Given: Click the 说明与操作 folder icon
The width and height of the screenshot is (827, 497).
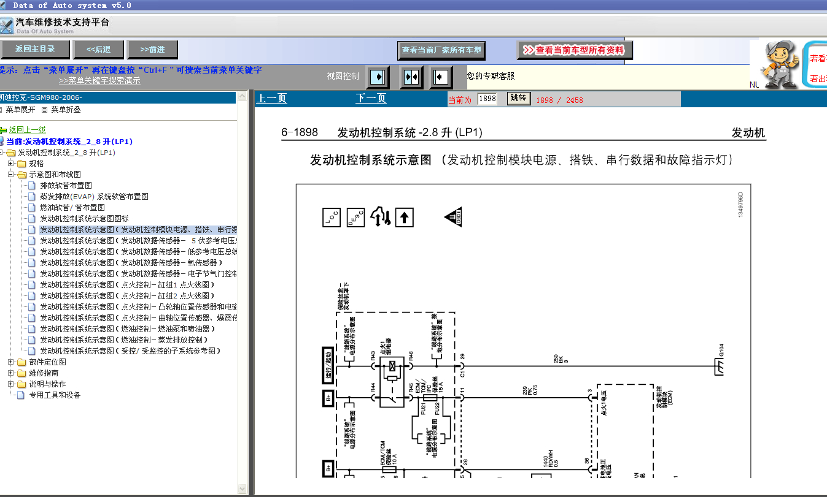Looking at the screenshot, I should 21,384.
